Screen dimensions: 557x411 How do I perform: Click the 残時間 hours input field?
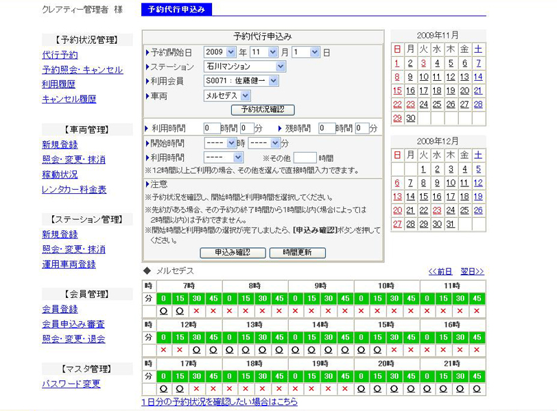(x=327, y=128)
